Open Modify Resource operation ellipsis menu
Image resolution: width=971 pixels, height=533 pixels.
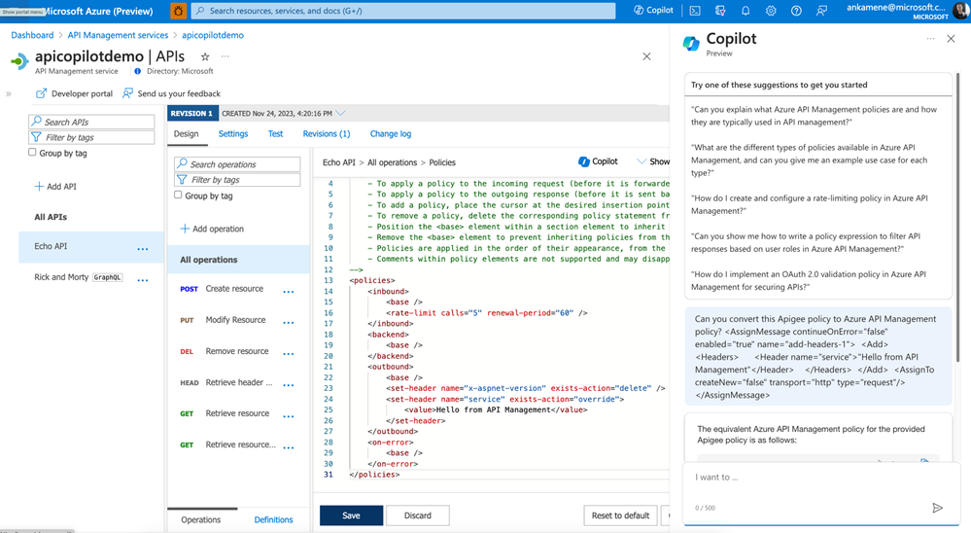tap(289, 322)
